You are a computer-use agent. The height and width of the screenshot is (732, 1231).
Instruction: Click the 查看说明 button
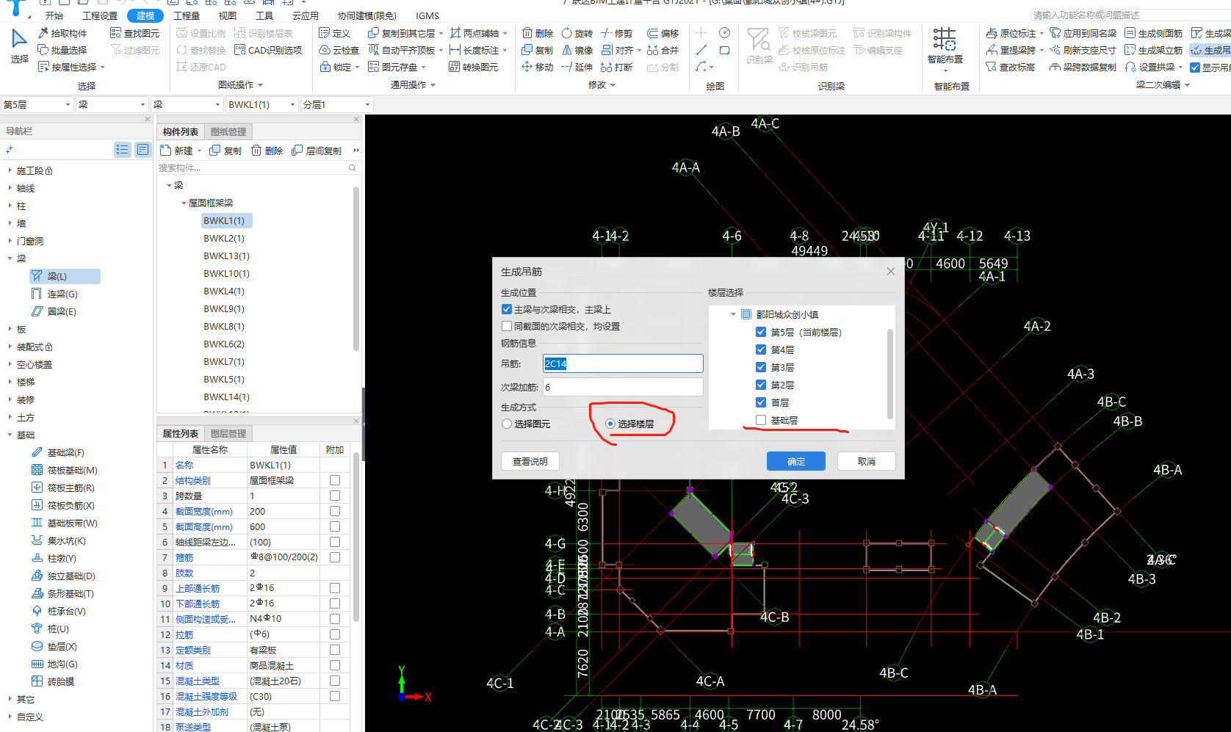point(530,461)
